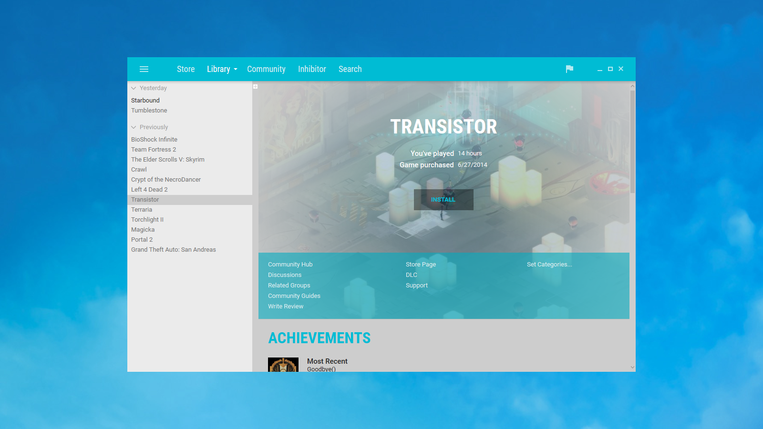The width and height of the screenshot is (763, 429).
Task: Select Transistor in the game list
Action: pos(190,200)
